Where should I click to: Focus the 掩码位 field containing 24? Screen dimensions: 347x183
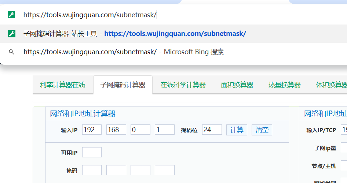(212, 130)
